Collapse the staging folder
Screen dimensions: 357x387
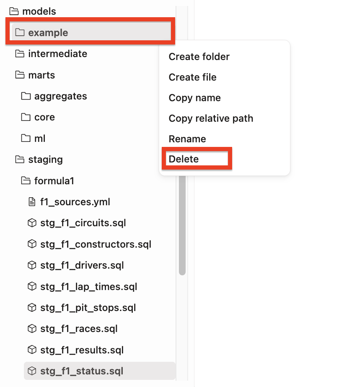pos(45,160)
